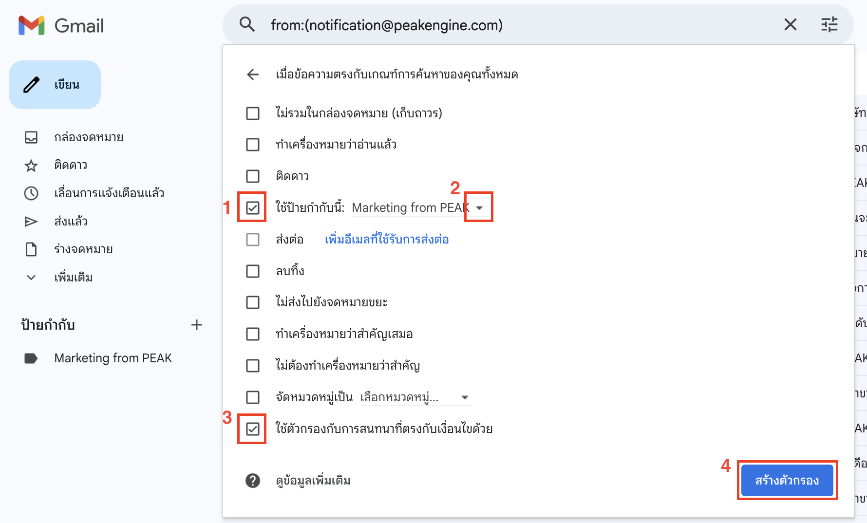
Task: Uncheck 'ใช้ป้ายกำกับนี้' option
Action: [252, 207]
